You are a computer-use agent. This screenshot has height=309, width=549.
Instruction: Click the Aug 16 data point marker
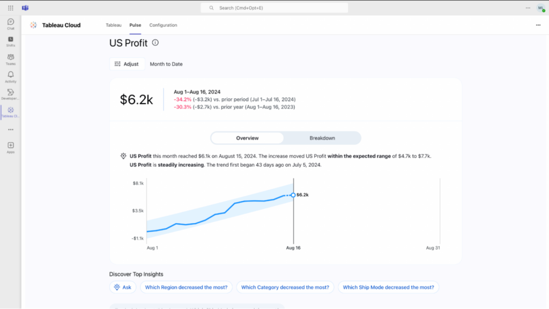pos(293,195)
